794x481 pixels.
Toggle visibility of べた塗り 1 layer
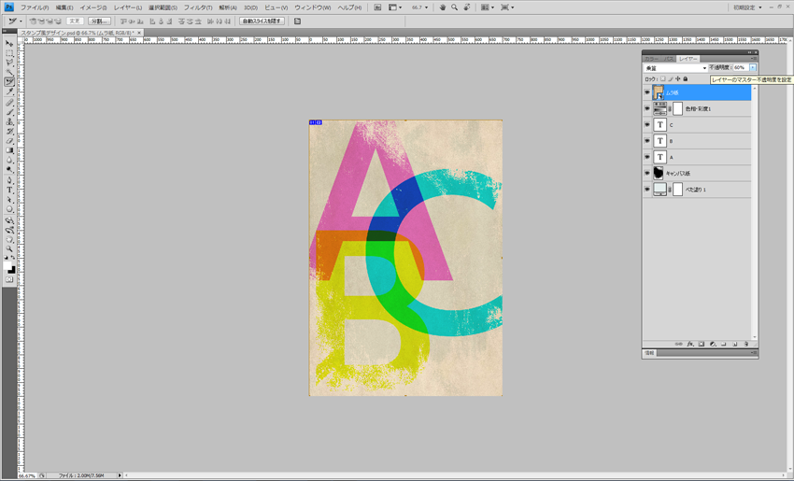coord(646,190)
